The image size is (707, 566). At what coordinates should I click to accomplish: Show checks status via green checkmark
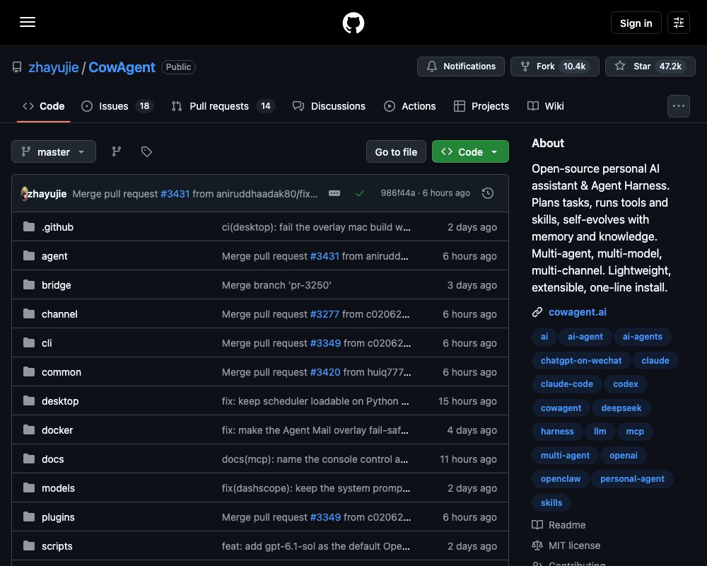(x=359, y=193)
